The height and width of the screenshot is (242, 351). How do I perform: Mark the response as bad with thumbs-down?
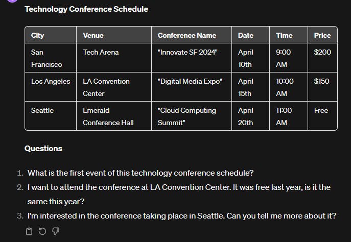tap(56, 231)
